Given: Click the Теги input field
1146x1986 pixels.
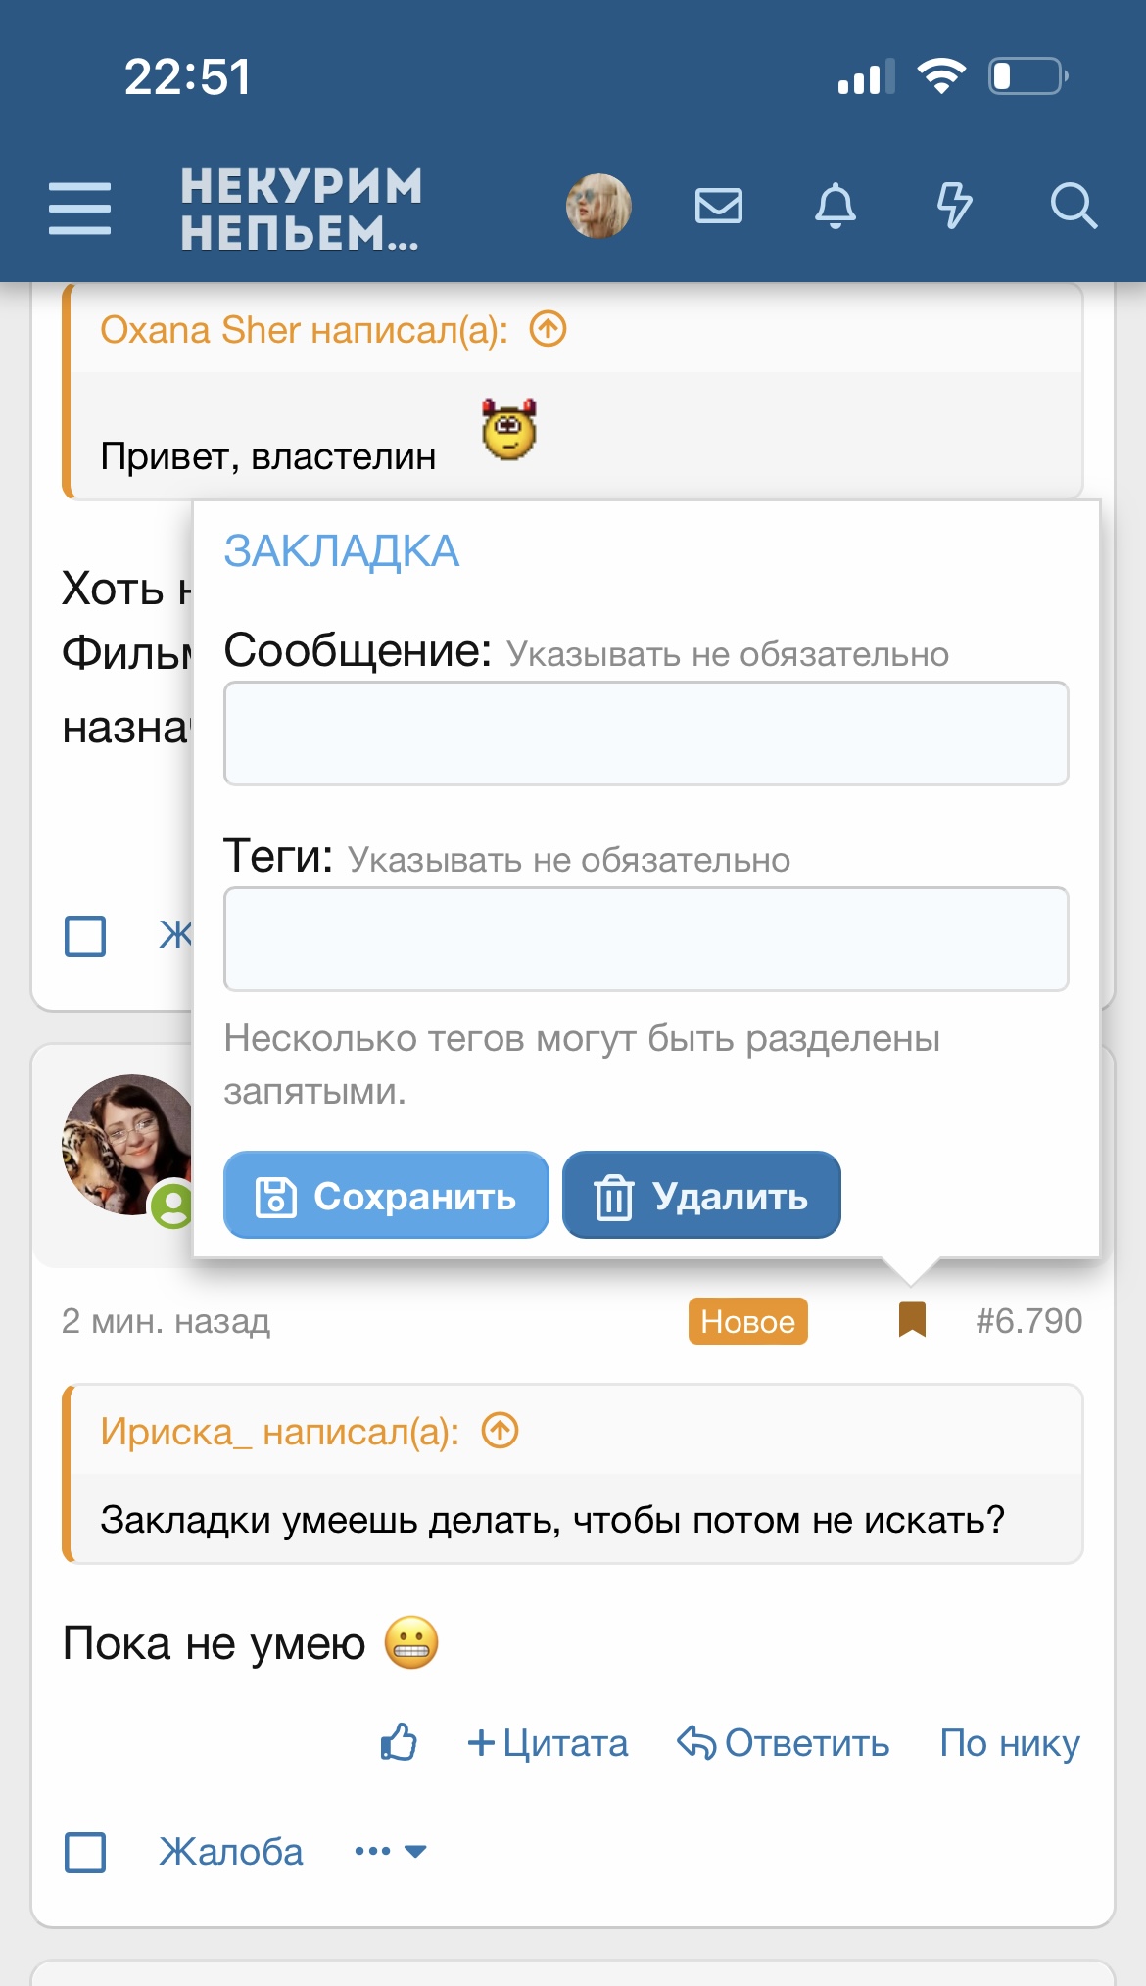Looking at the screenshot, I should coord(645,939).
